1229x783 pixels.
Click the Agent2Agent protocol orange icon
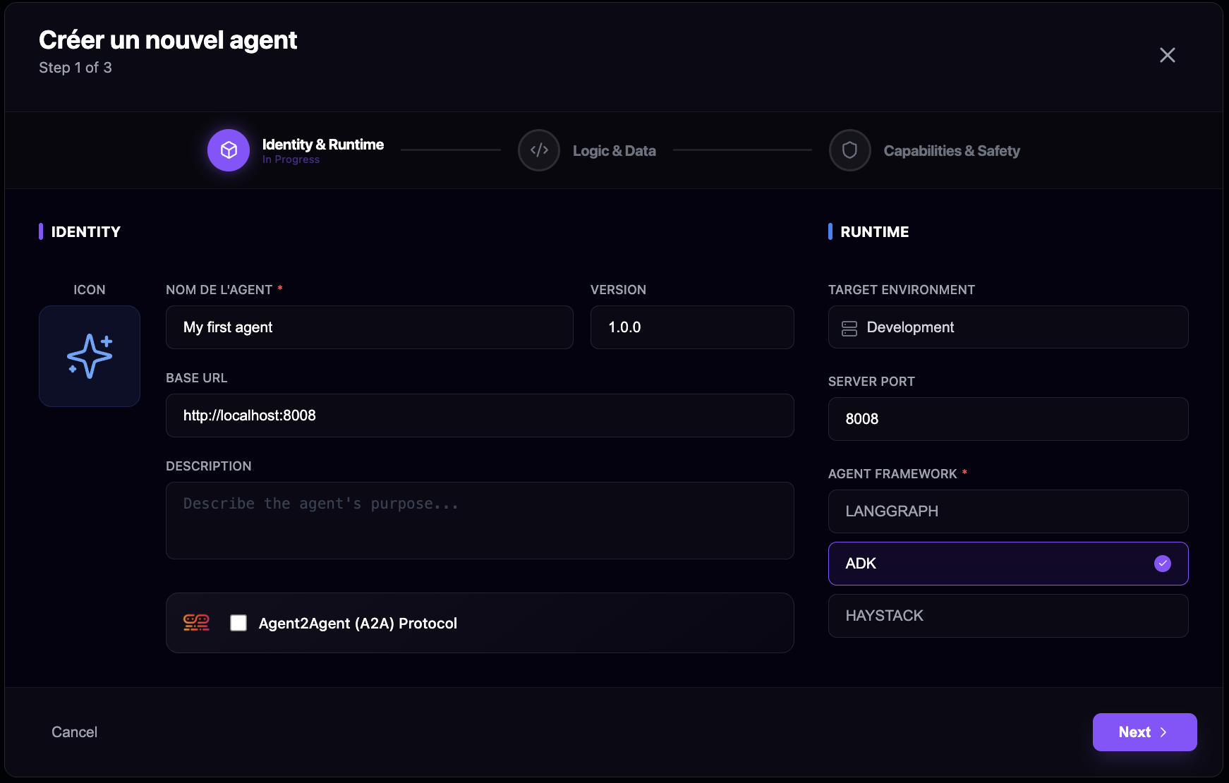click(x=196, y=623)
